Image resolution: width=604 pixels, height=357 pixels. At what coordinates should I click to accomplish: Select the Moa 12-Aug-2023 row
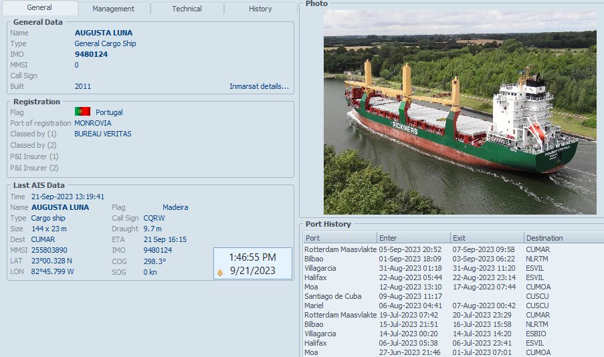pyautogui.click(x=454, y=287)
